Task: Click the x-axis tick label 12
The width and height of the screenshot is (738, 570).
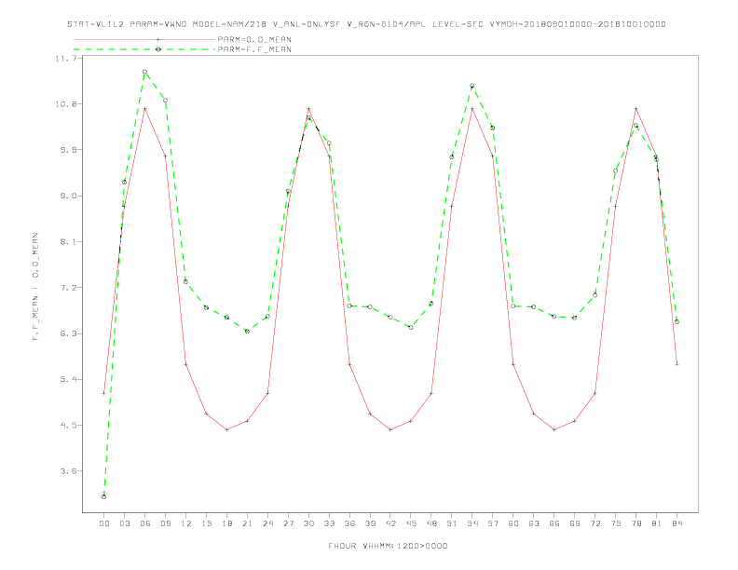Action: [186, 523]
